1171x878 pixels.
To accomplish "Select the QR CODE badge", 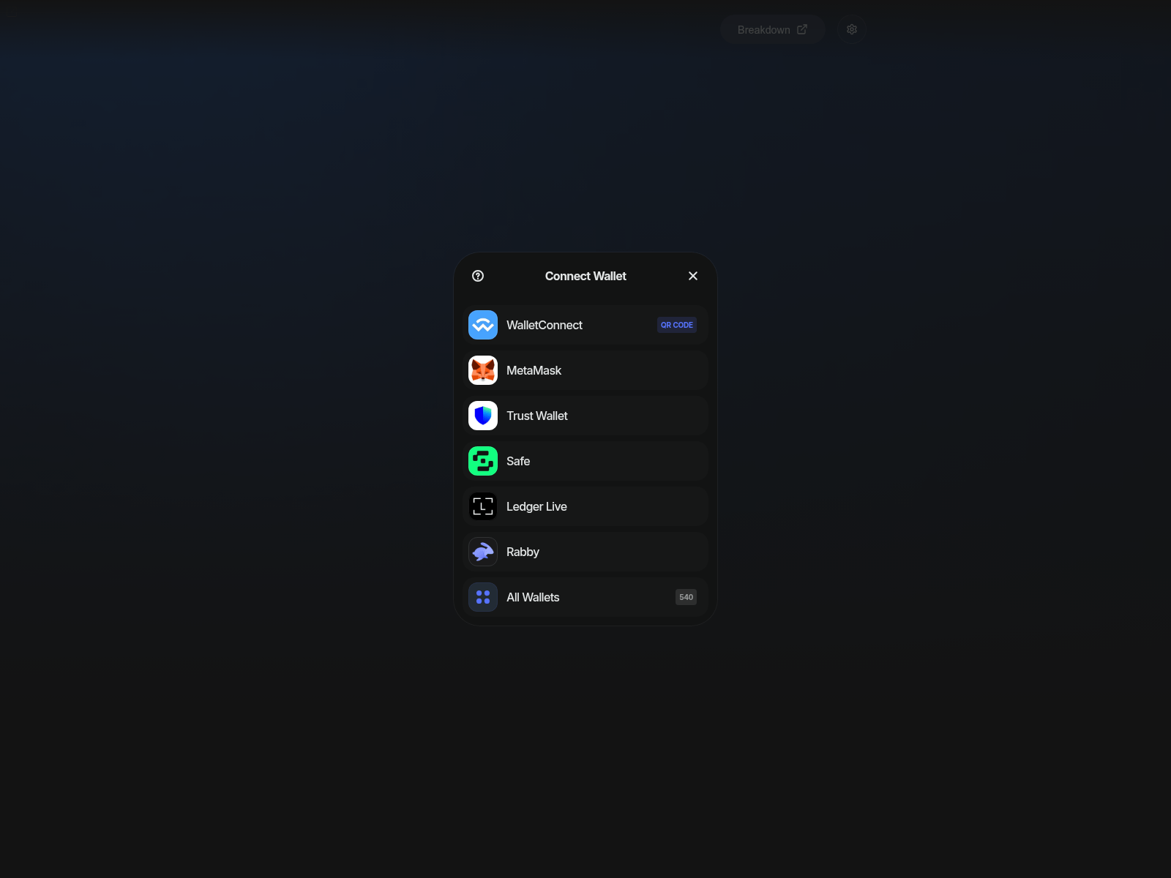I will (676, 325).
